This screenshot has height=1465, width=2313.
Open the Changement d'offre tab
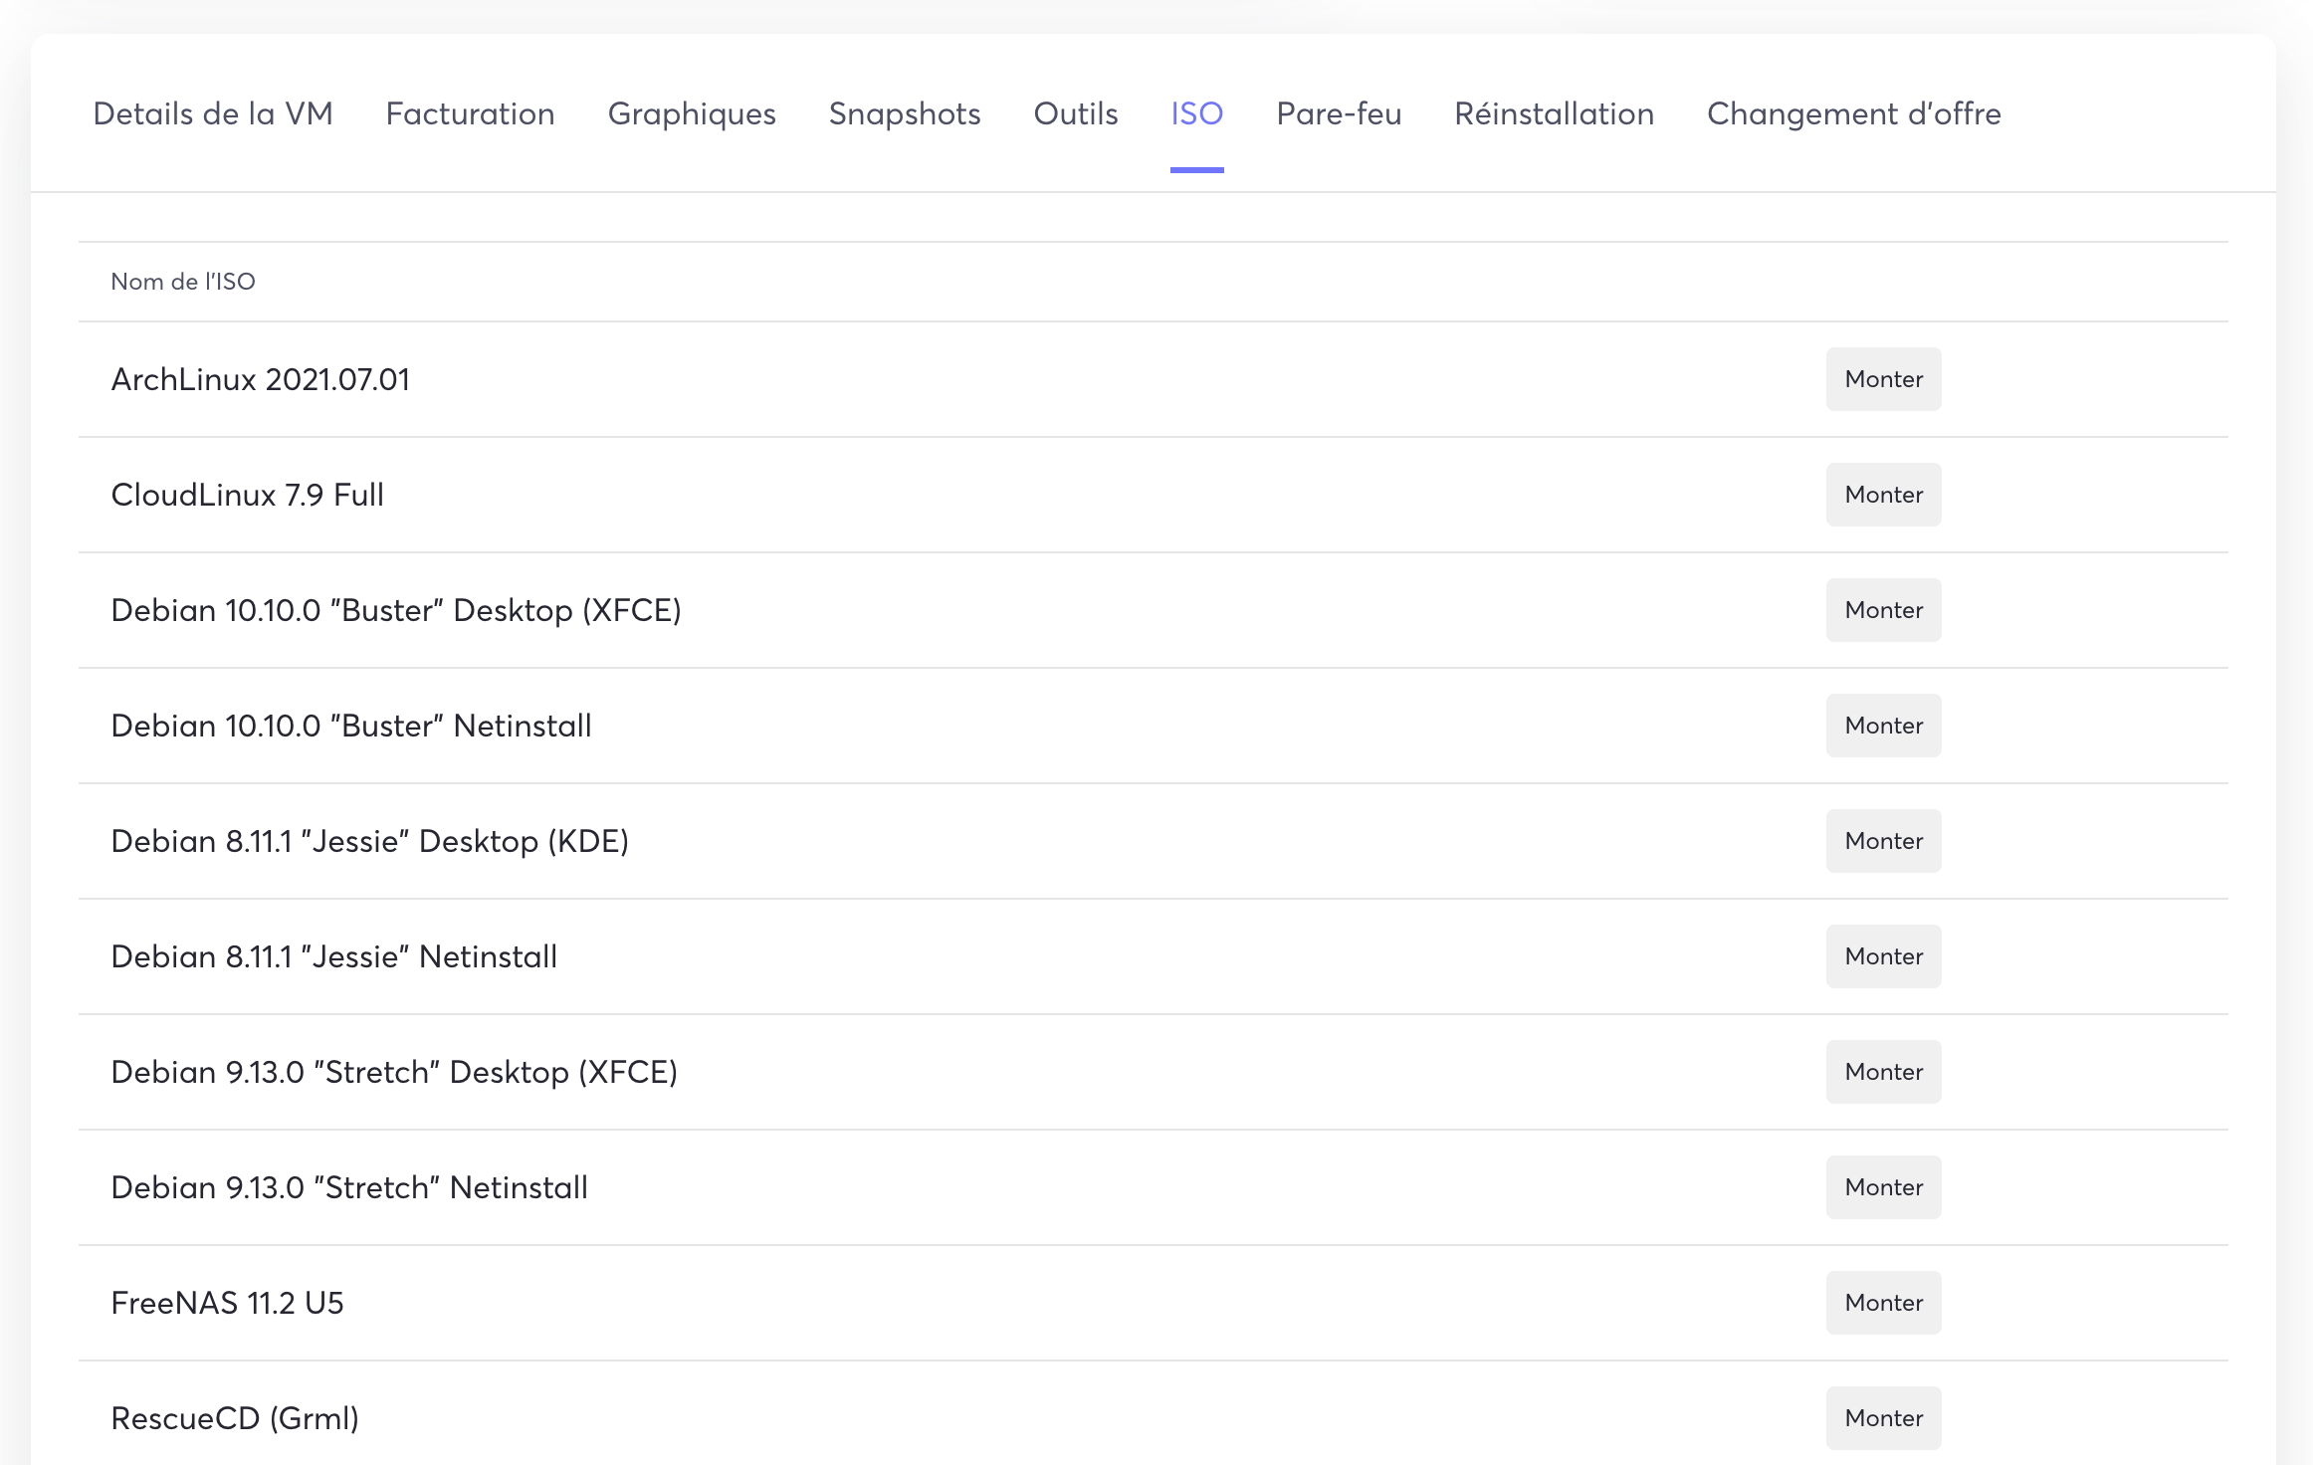pyautogui.click(x=1854, y=113)
